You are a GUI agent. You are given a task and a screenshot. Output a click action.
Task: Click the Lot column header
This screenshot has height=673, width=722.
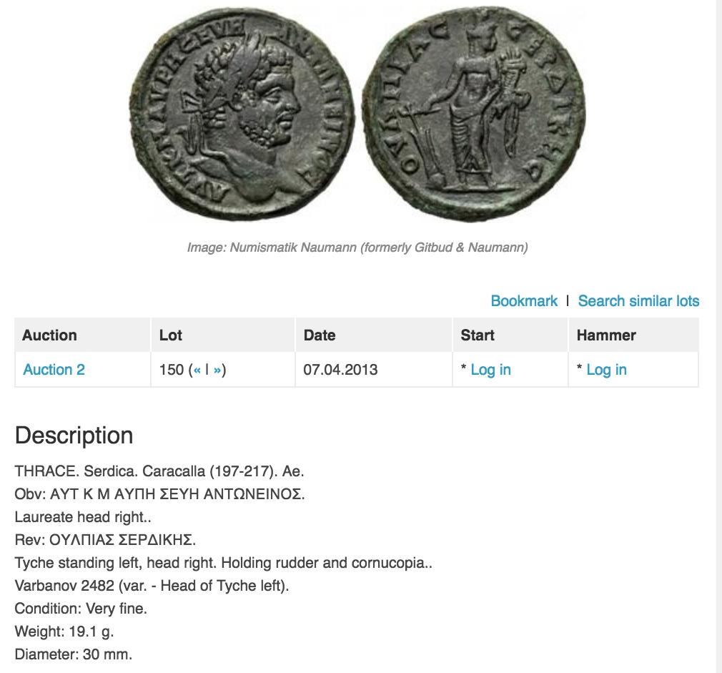point(171,335)
